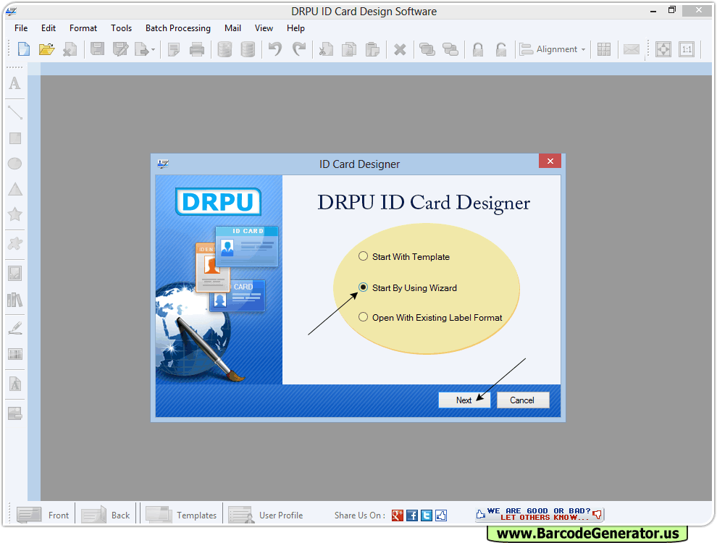Open the Batch Processing menu
Viewport: 717px width, 543px height.
(x=178, y=28)
